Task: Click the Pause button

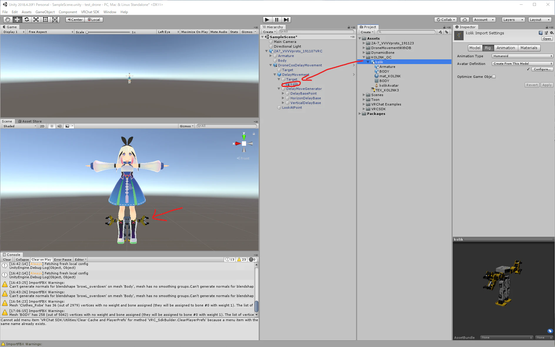Action: [x=277, y=20]
